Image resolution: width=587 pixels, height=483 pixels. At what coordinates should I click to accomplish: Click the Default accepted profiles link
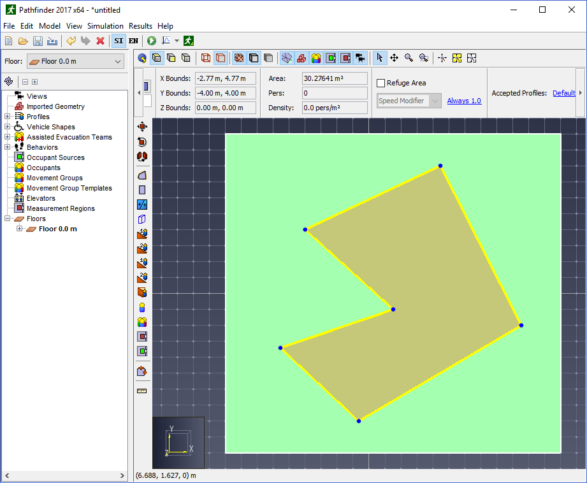(x=564, y=93)
